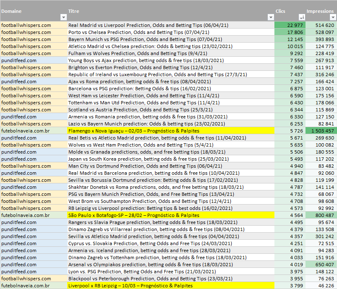Click the 528 097 impressions cell
The height and width of the screenshot is (289, 337).
[321, 32]
